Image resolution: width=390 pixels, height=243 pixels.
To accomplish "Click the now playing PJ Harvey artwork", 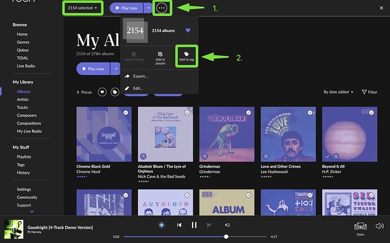I will pos(14,229).
